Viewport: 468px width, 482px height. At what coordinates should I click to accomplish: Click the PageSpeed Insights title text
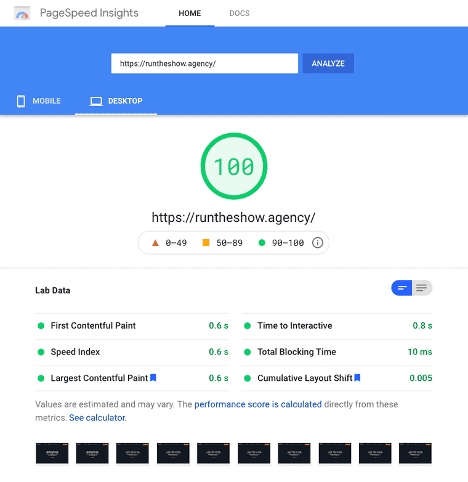(89, 13)
